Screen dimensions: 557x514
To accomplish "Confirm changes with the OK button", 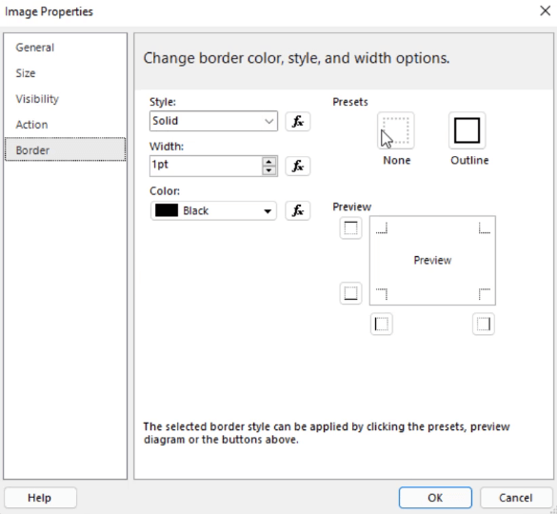I will 435,498.
